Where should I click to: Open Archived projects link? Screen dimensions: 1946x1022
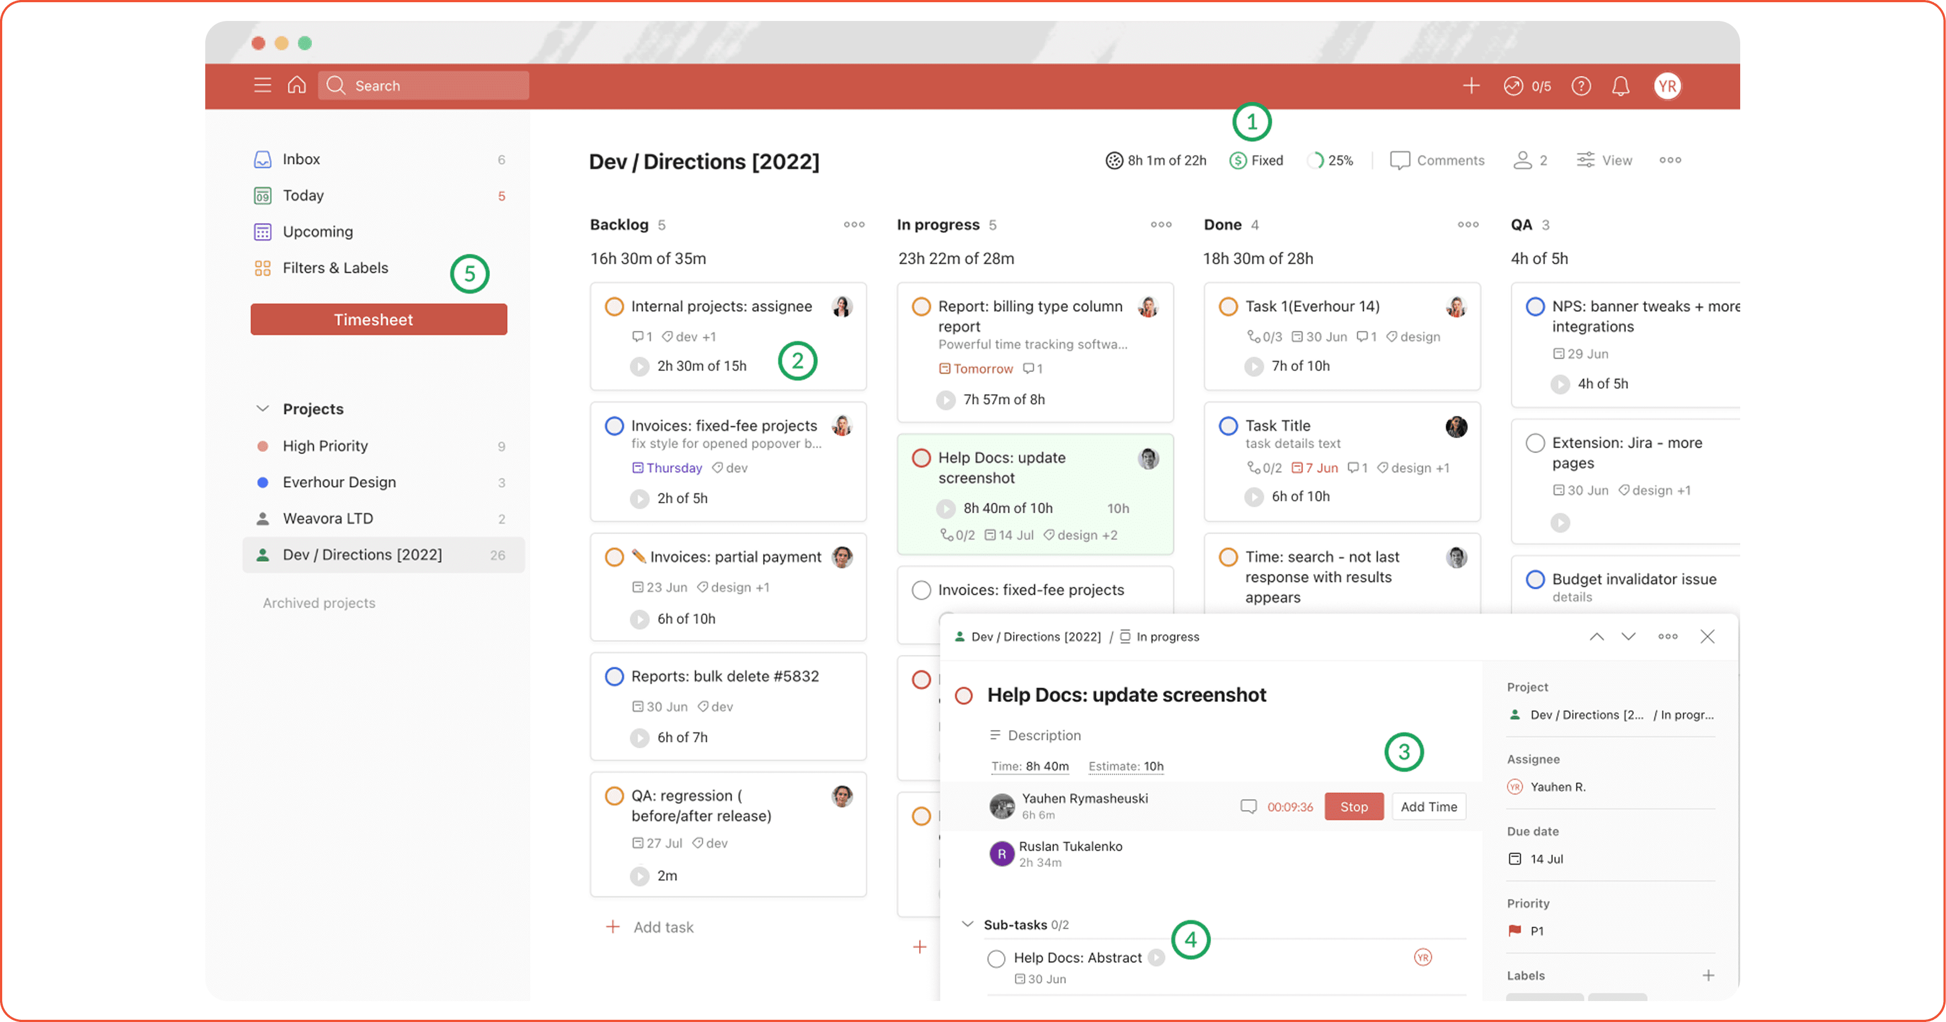pos(319,603)
